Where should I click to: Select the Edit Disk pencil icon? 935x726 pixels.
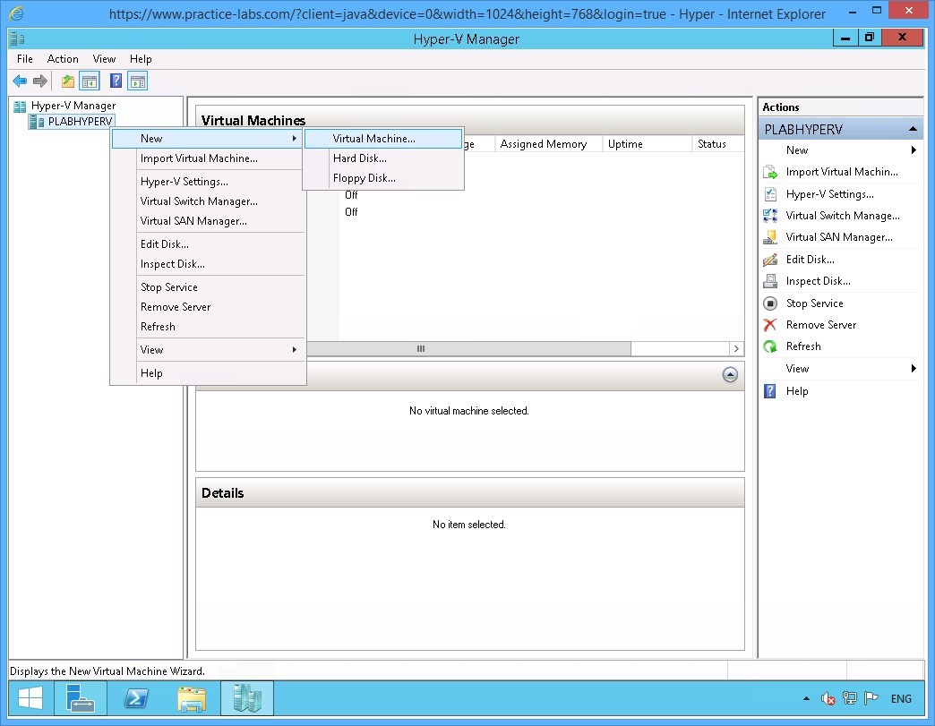click(x=771, y=259)
